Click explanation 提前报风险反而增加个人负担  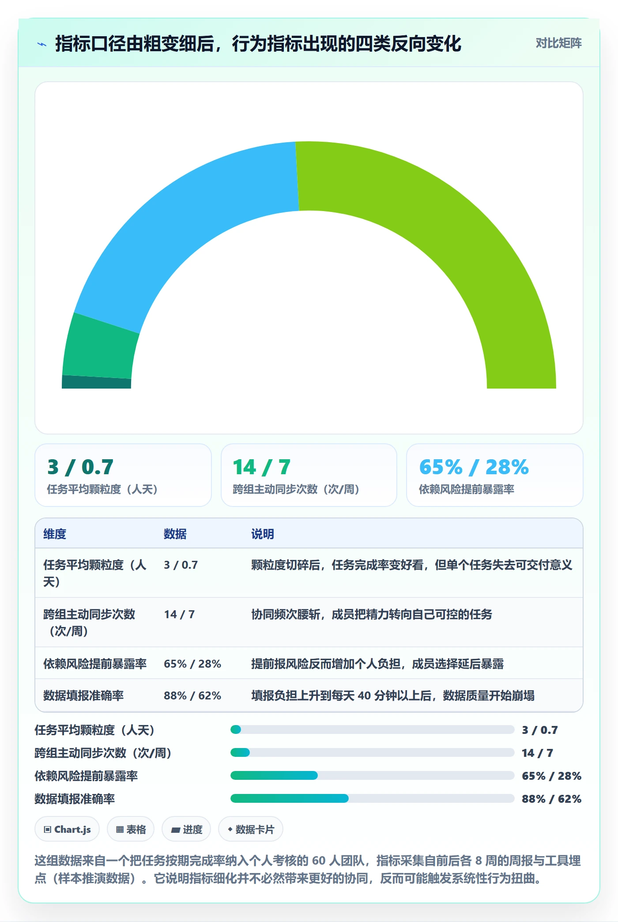377,664
